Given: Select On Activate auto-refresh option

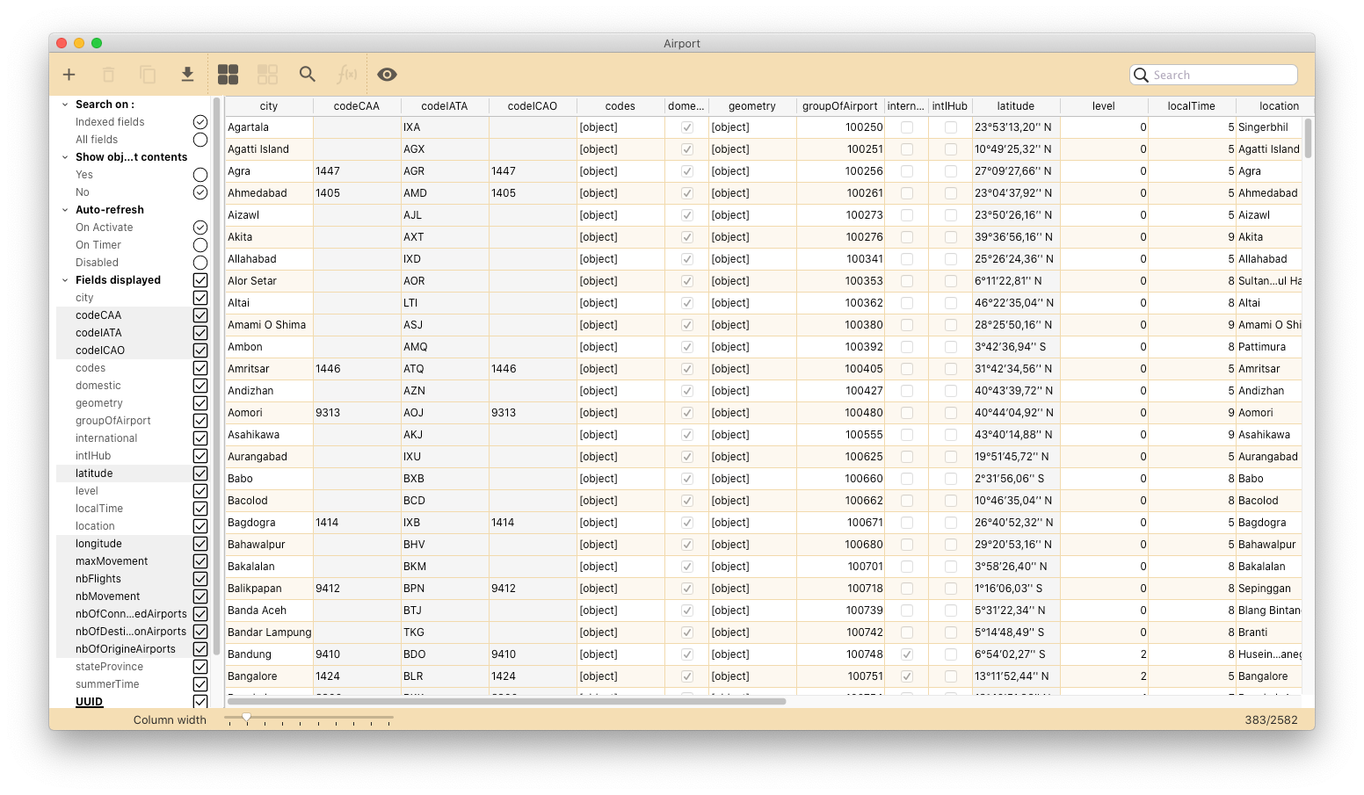Looking at the screenshot, I should click(200, 228).
